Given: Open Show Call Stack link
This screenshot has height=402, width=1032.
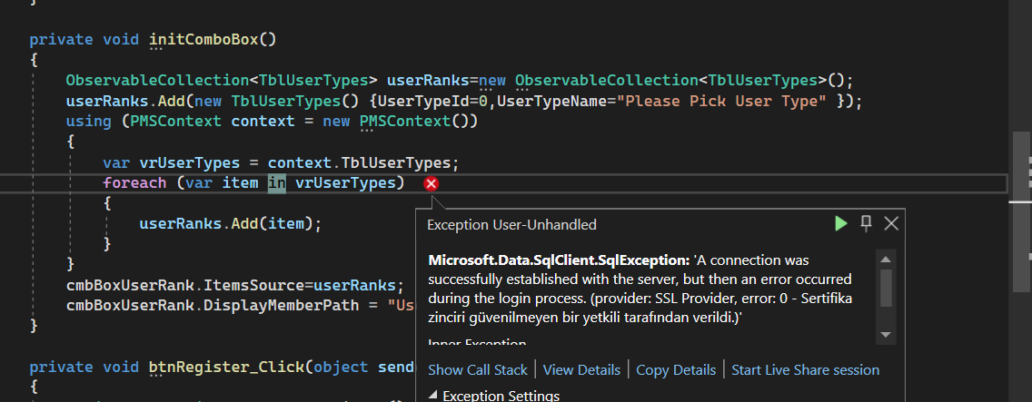Looking at the screenshot, I should tap(478, 369).
